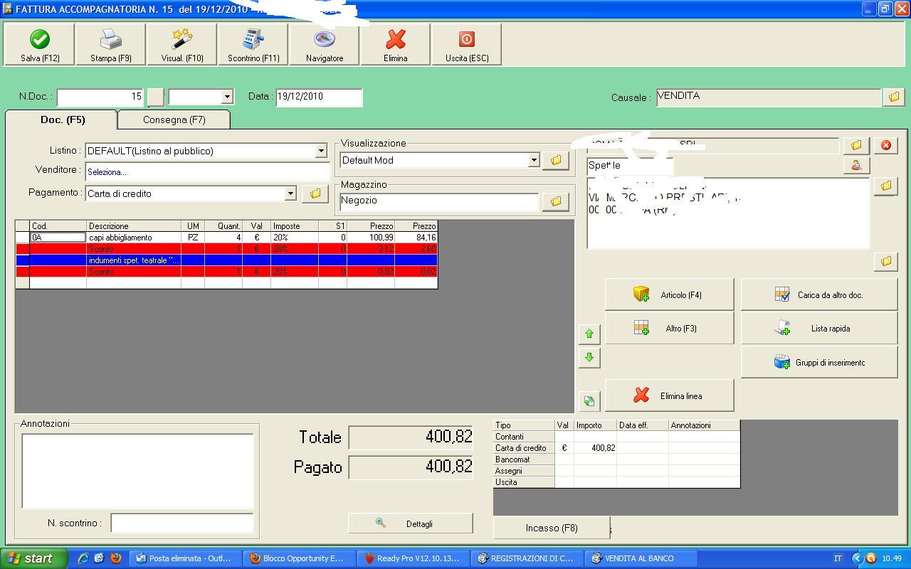Open Visual. (F10) preview wand
The width and height of the screenshot is (911, 569).
pyautogui.click(x=182, y=44)
